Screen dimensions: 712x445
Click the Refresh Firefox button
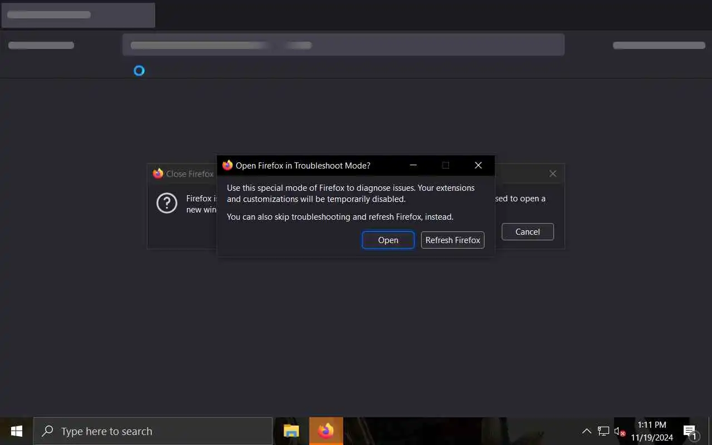pos(453,240)
